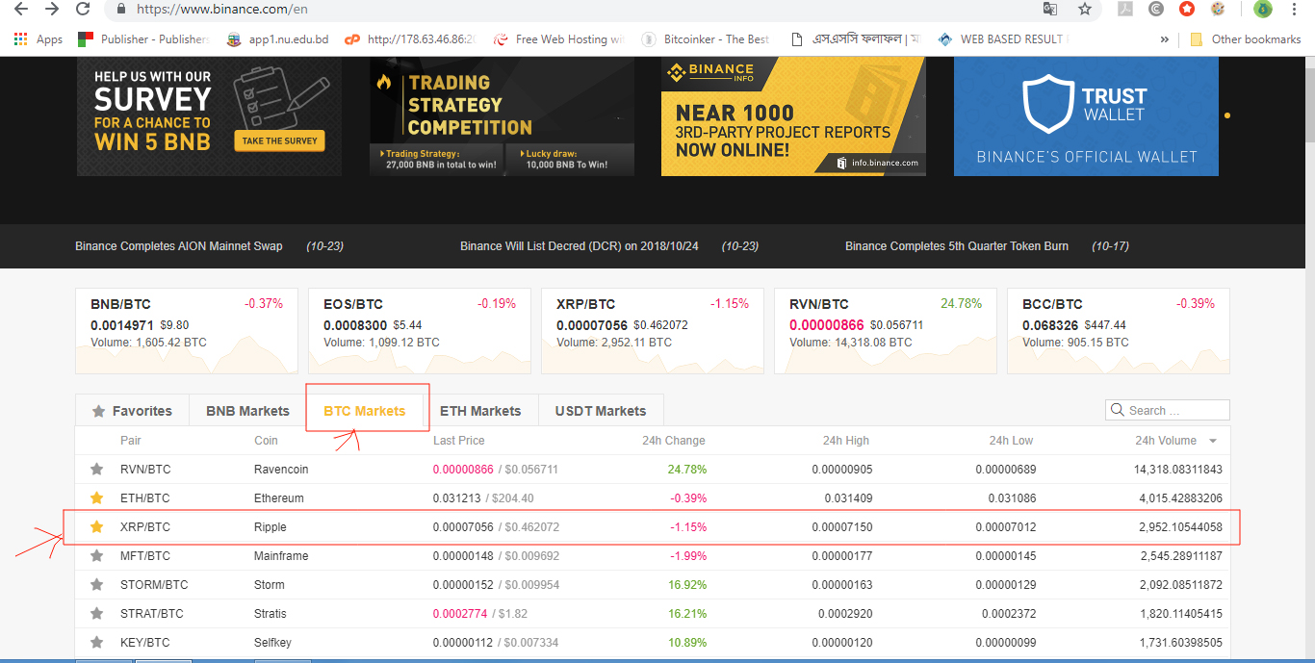Open the KEY/BTC pair row
The width and height of the screenshot is (1315, 663).
(x=653, y=643)
